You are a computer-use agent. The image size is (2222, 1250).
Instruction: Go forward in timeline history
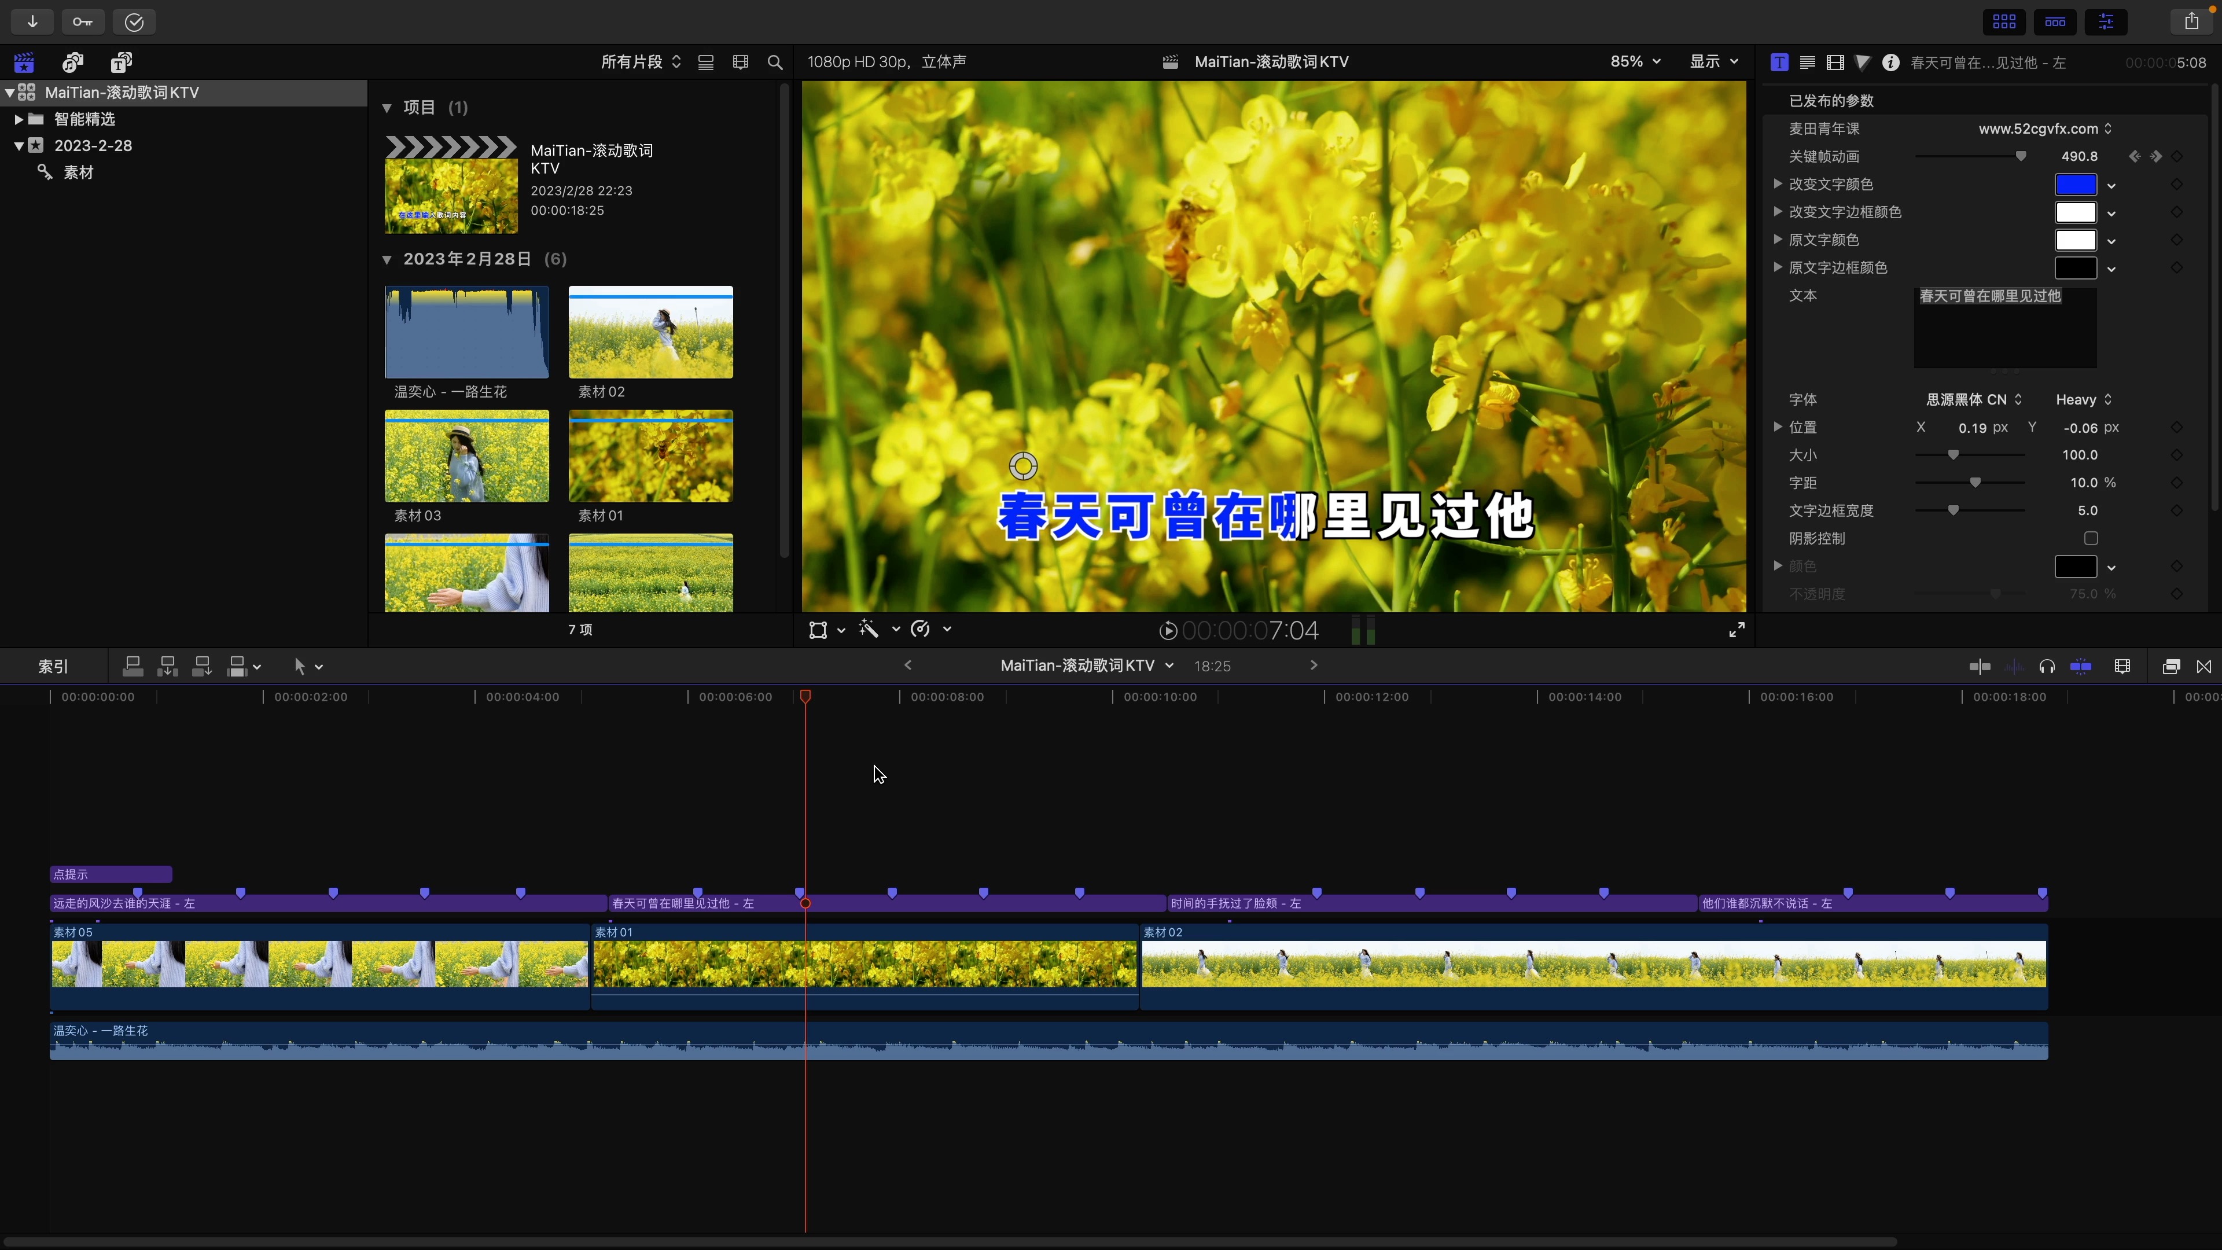click(x=1314, y=665)
